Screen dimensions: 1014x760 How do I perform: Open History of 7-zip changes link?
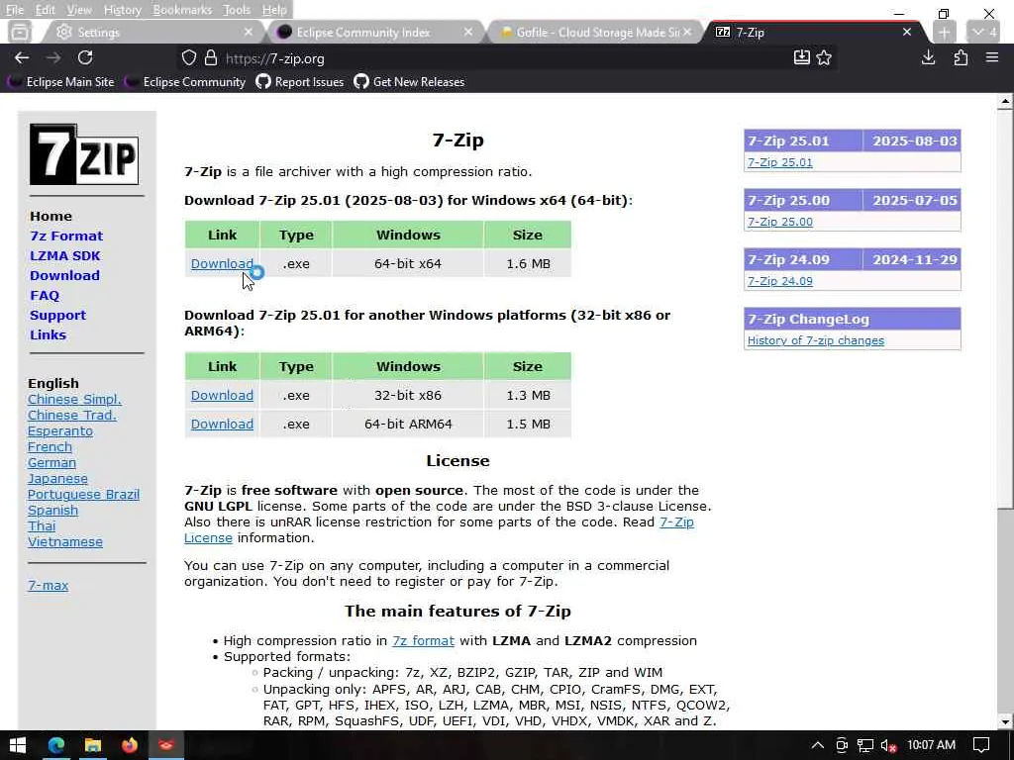[x=816, y=340]
